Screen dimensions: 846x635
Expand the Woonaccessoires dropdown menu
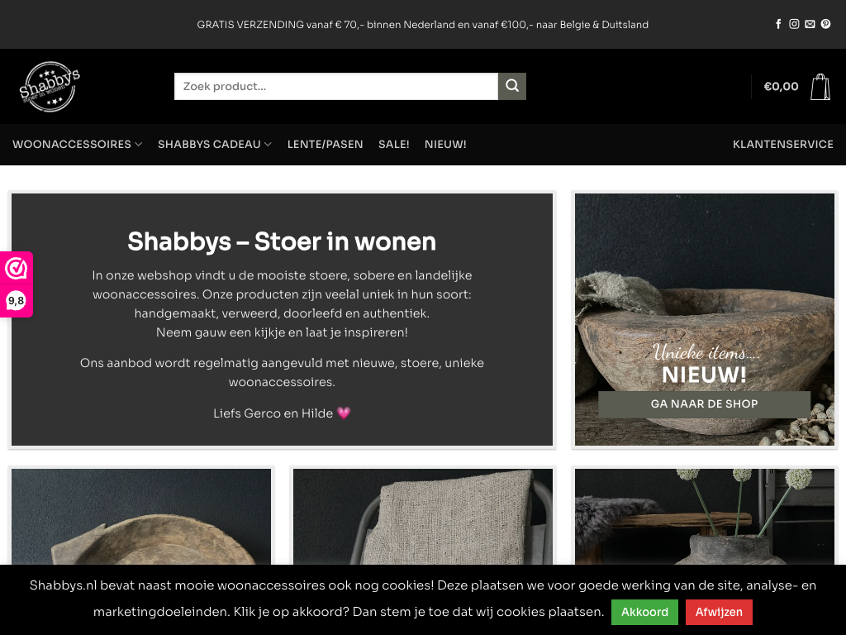pos(77,144)
